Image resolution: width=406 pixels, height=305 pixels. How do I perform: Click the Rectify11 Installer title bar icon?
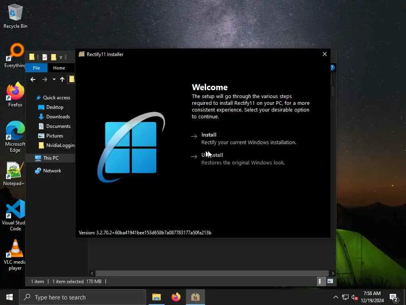(x=82, y=54)
